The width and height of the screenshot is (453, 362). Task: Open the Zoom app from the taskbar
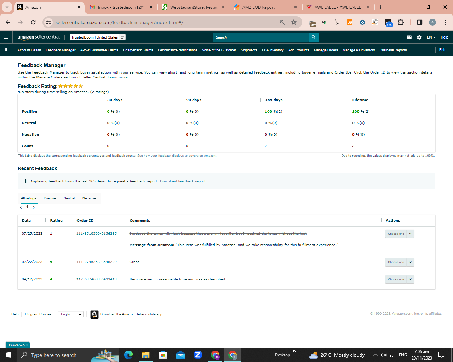[x=198, y=355]
